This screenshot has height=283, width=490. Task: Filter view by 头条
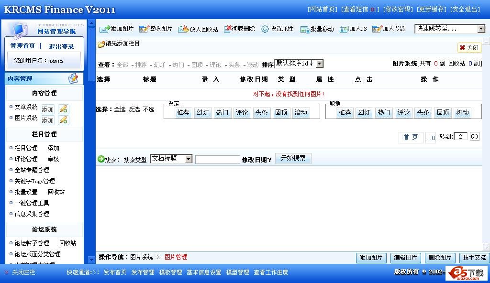[x=234, y=65]
